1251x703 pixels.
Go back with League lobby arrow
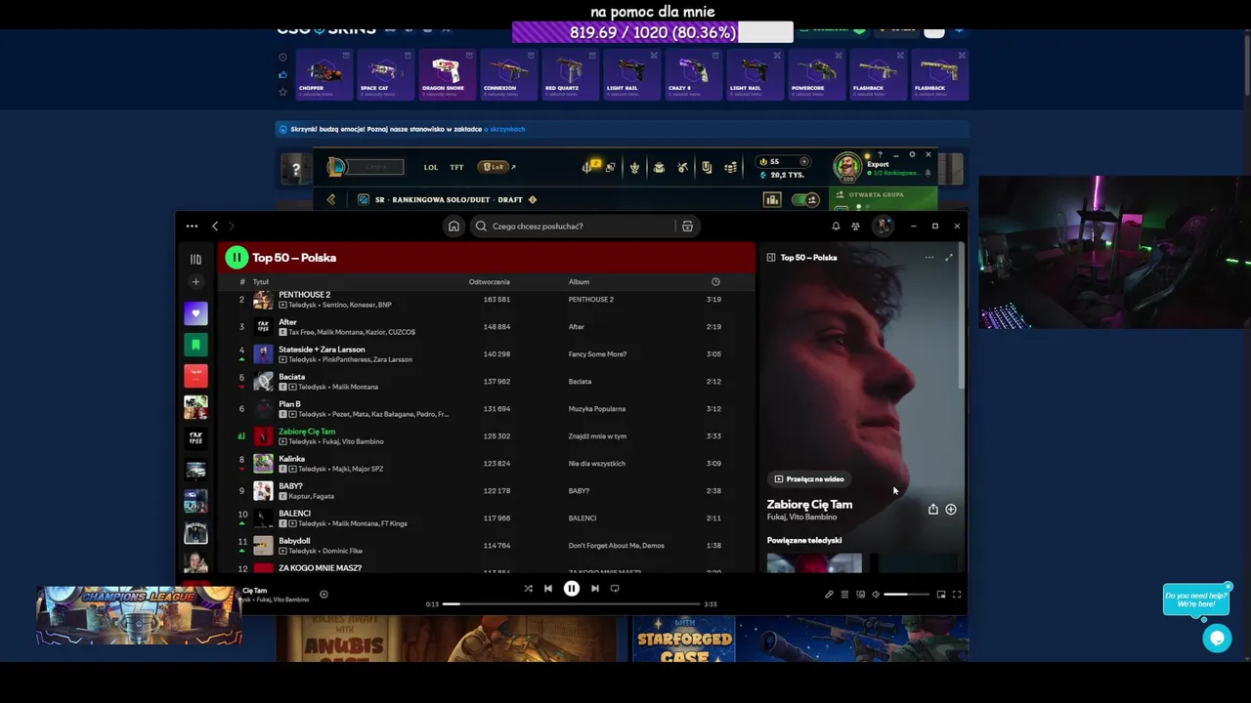[x=331, y=200]
